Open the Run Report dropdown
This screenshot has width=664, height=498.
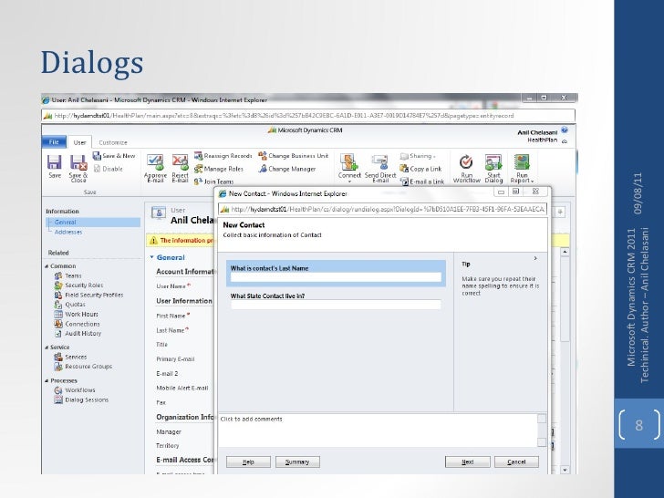pyautogui.click(x=522, y=169)
